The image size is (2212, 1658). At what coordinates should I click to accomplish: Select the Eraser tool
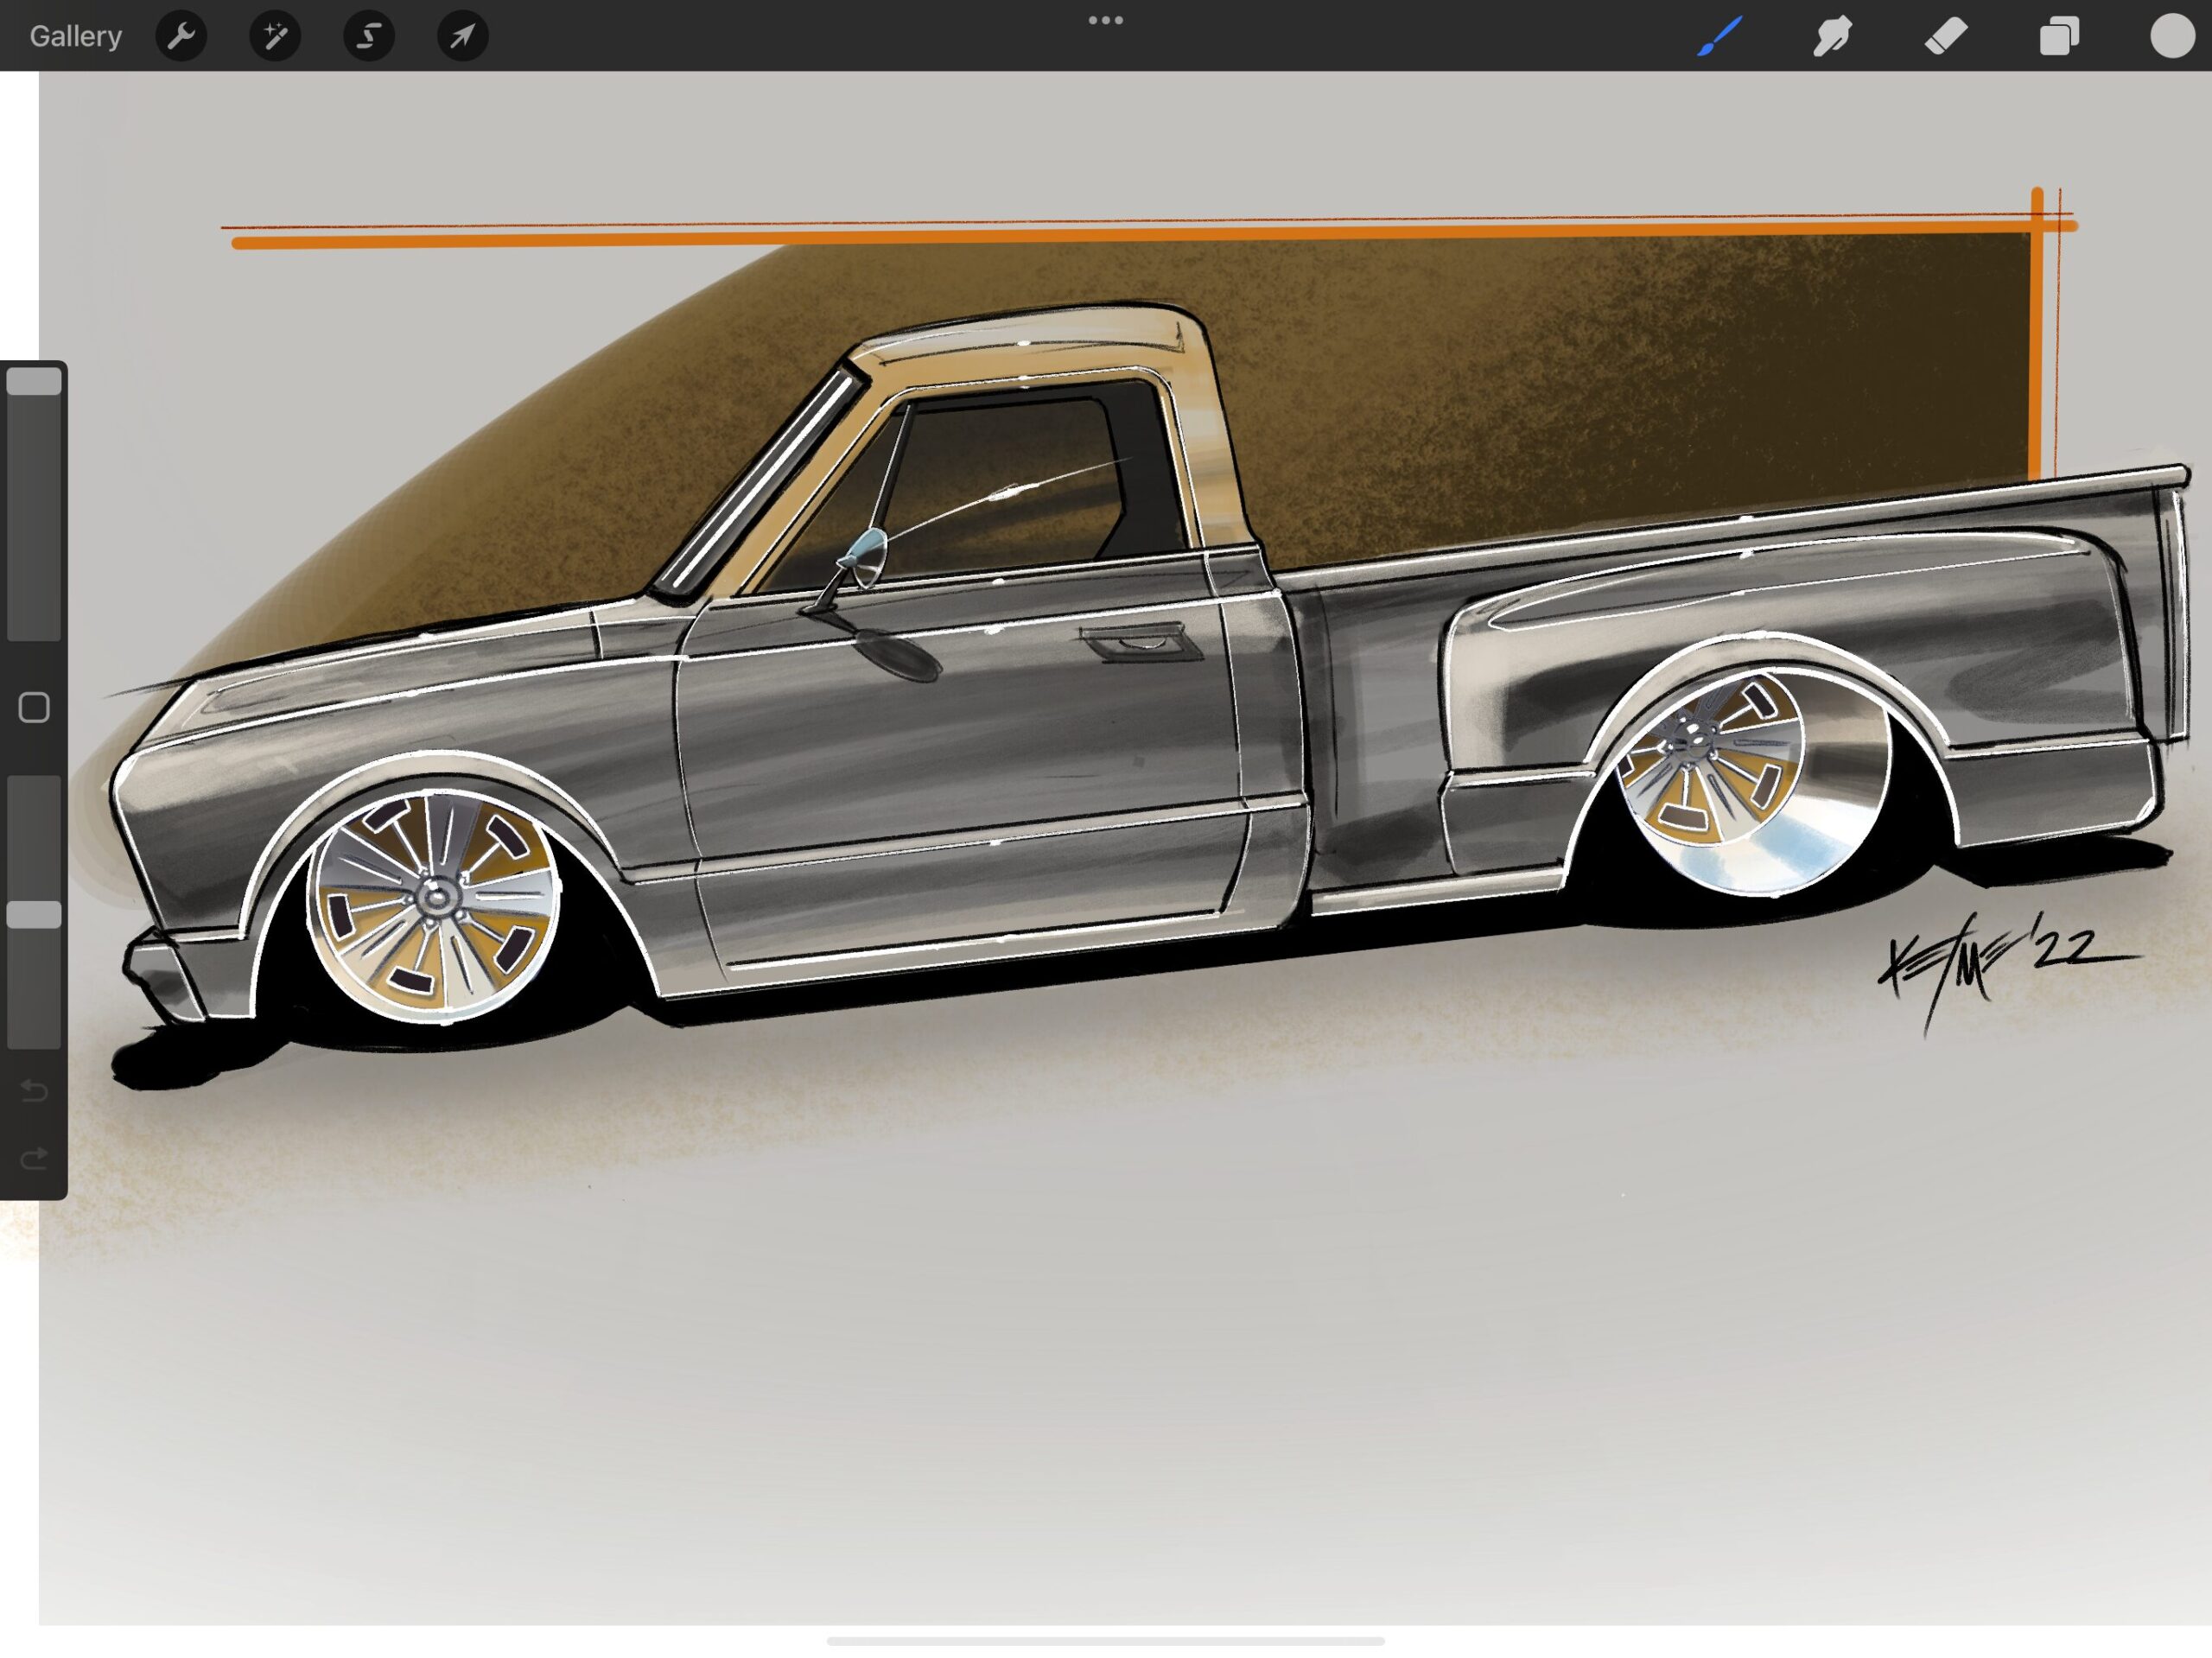[x=1945, y=36]
